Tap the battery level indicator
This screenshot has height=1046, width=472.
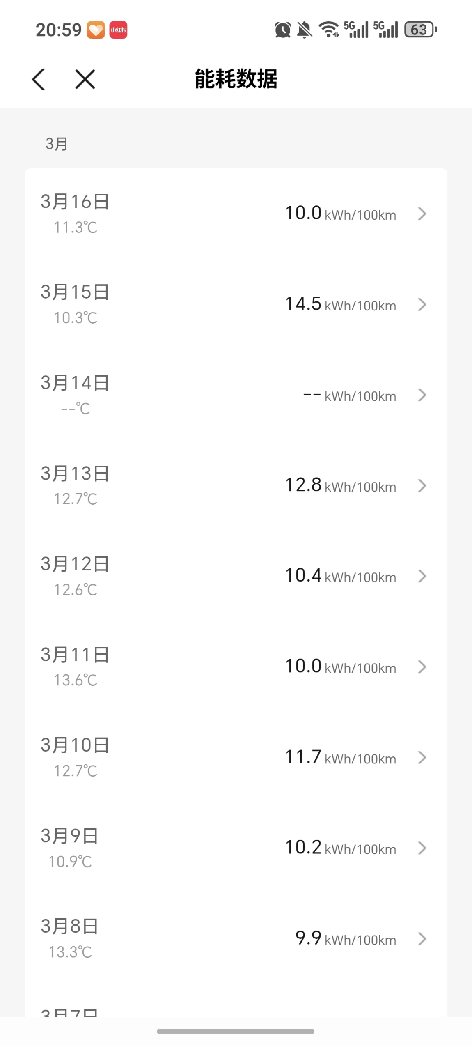pyautogui.click(x=420, y=30)
